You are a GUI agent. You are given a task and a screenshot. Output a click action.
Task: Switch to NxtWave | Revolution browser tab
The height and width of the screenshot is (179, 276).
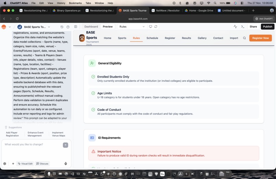(x=166, y=11)
